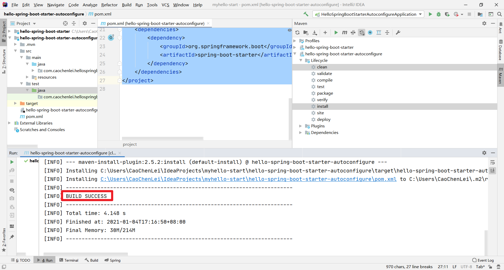Open the Ant side panel button
The width and height of the screenshot is (504, 270).
coord(501,28)
